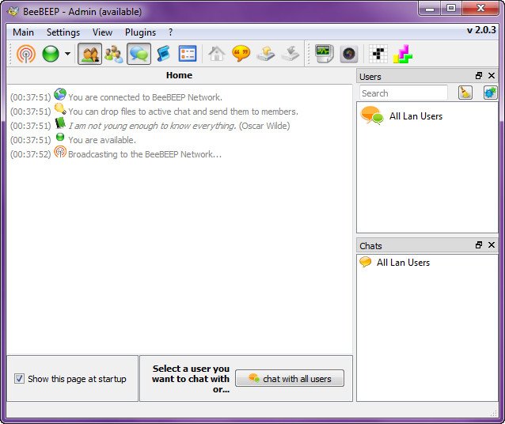Click 'Broadcasting to the BeeBEEP Network...' text
The width and height of the screenshot is (505, 424).
point(145,154)
